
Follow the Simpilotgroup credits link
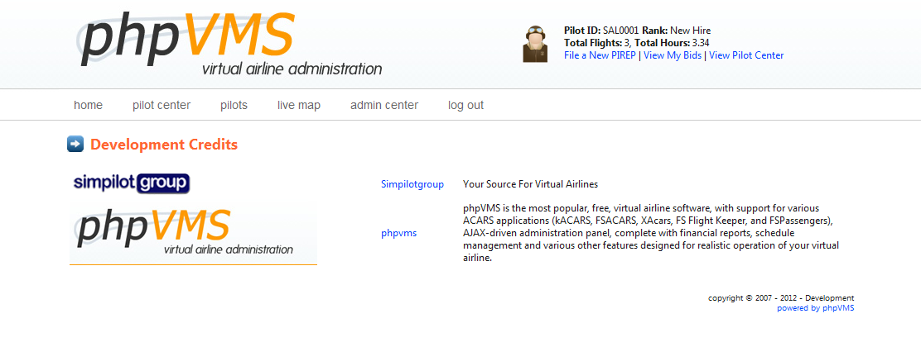[x=412, y=184]
